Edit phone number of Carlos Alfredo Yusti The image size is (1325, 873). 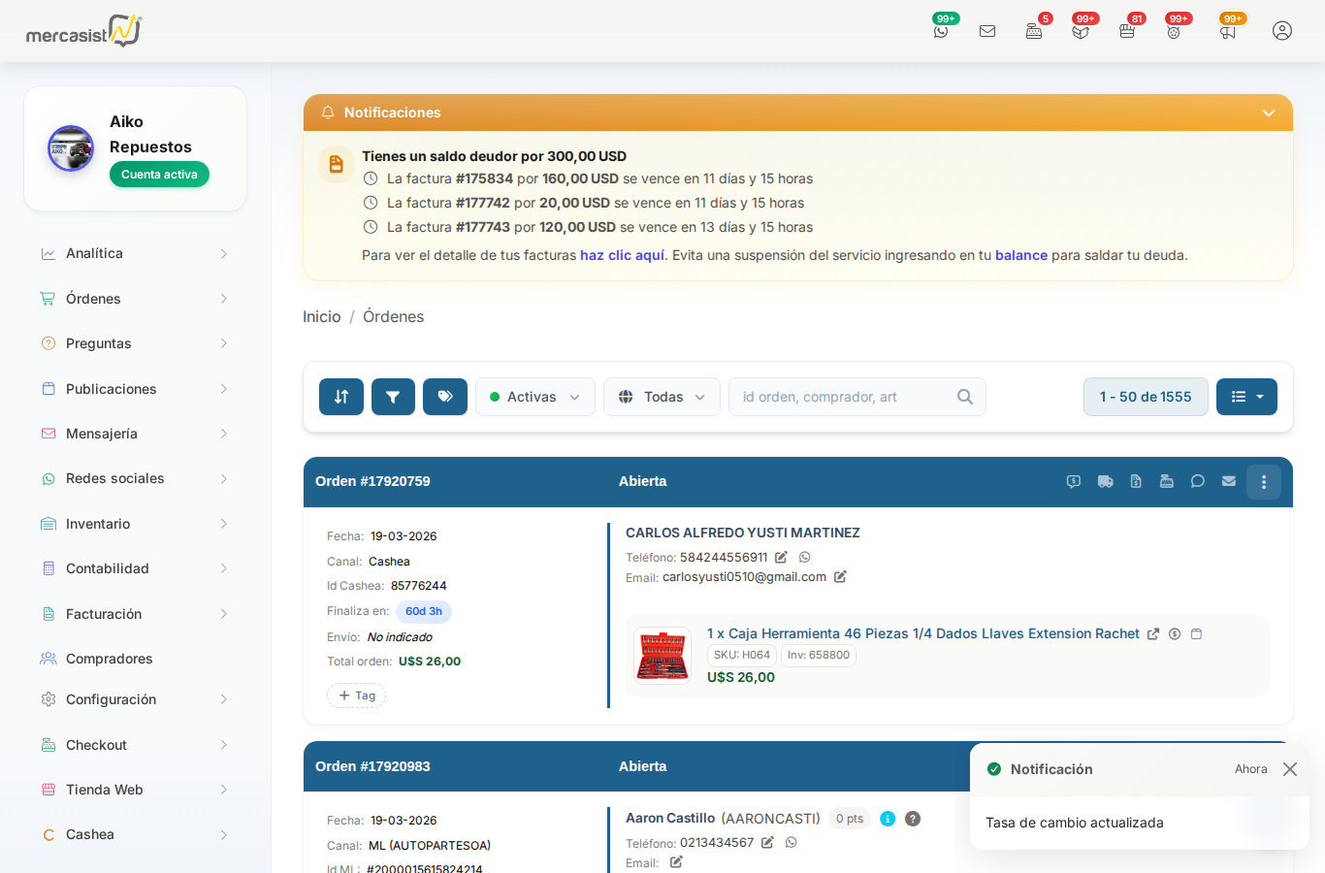[x=781, y=558]
